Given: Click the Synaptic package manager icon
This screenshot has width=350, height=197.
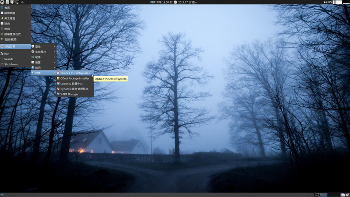Looking at the screenshot, I should click(x=58, y=89).
